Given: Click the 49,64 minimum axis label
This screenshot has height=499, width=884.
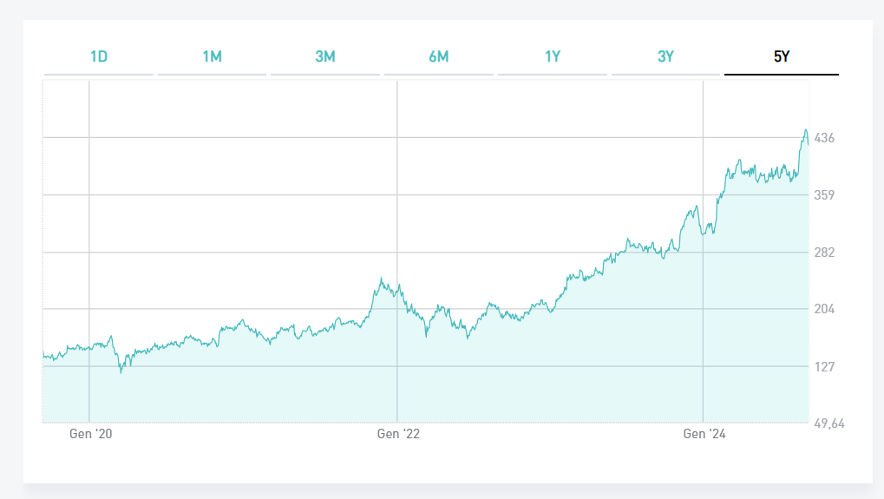Looking at the screenshot, I should pos(828,424).
